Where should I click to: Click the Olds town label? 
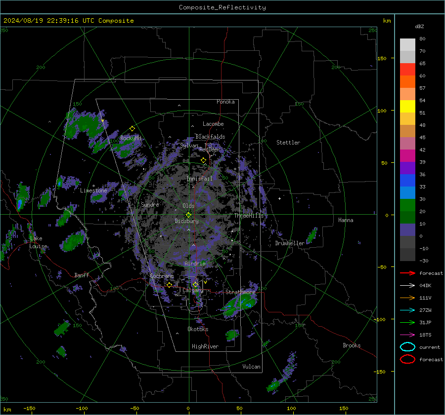tap(188, 206)
